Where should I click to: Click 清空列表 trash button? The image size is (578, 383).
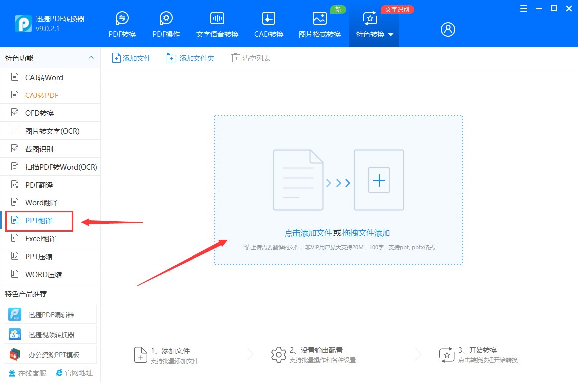(251, 58)
